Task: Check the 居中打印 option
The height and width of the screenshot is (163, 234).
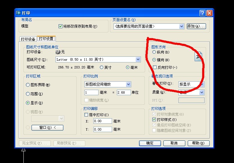Action: point(87,115)
